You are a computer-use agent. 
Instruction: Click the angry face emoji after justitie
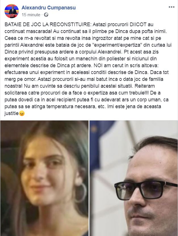22,113
